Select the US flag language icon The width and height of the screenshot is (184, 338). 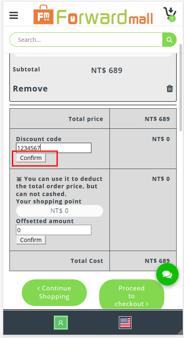click(x=125, y=323)
